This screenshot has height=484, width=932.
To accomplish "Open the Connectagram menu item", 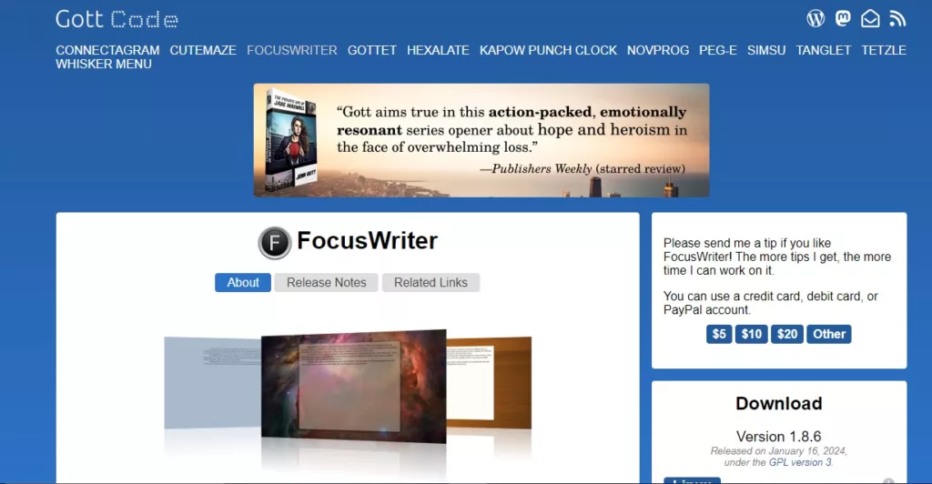I will [x=107, y=50].
